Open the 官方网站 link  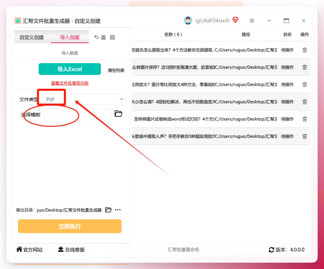pyautogui.click(x=30, y=250)
